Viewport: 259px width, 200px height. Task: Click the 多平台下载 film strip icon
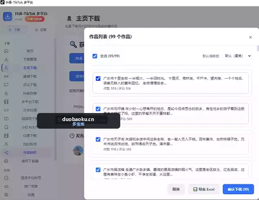coord(6,102)
